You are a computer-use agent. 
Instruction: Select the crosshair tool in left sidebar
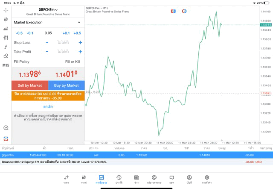point(6,10)
